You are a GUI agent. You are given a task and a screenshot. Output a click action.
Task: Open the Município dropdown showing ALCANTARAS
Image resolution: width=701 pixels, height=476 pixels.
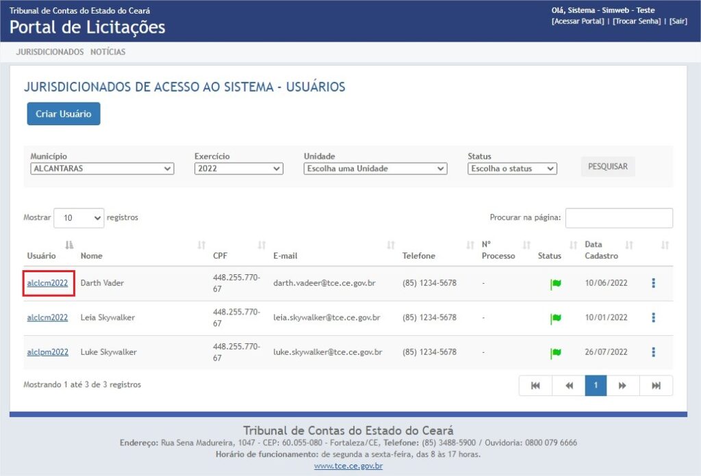click(101, 168)
